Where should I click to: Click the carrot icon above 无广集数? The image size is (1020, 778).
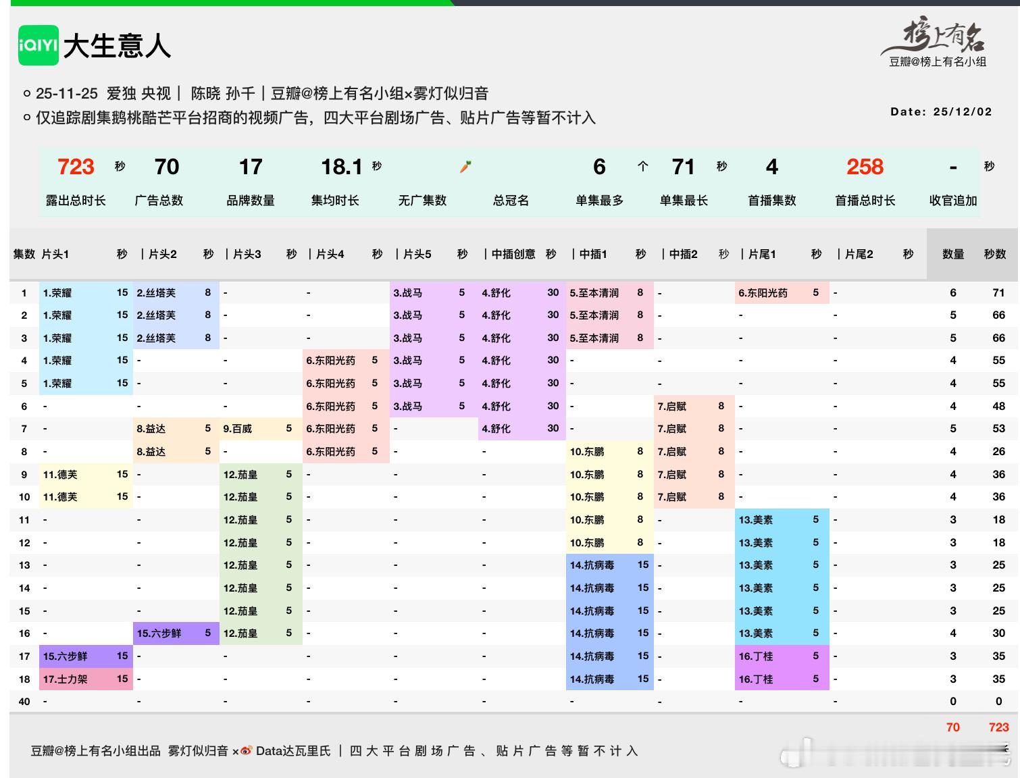click(x=465, y=166)
